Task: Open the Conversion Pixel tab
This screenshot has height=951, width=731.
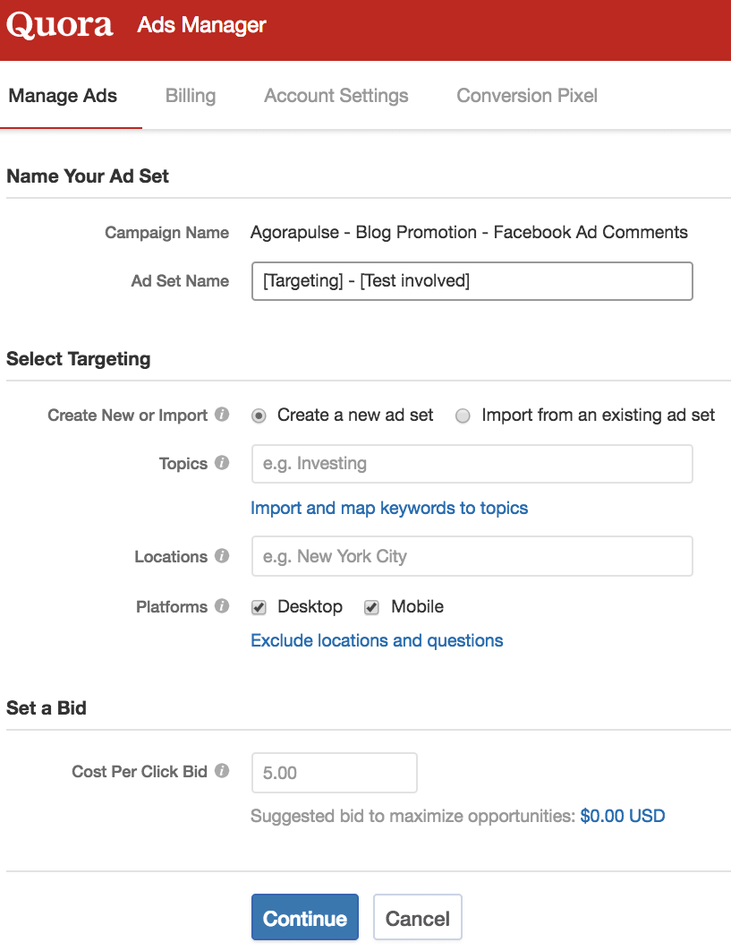Action: pos(527,96)
